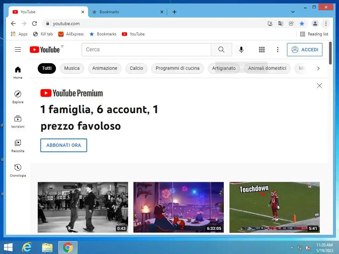Click the Kill tab bookmark
The height and width of the screenshot is (254, 339).
click(x=43, y=34)
